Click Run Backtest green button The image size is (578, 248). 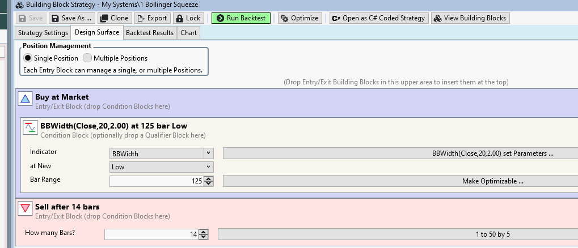(x=241, y=18)
